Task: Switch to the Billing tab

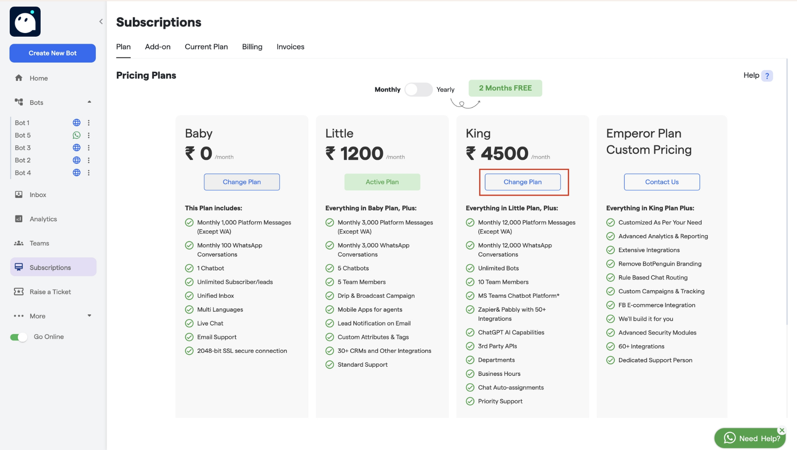Action: (252, 46)
